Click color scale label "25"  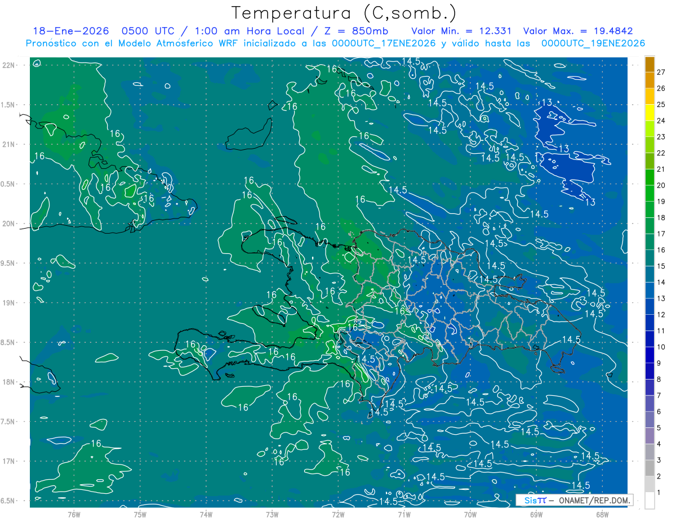pyautogui.click(x=661, y=104)
